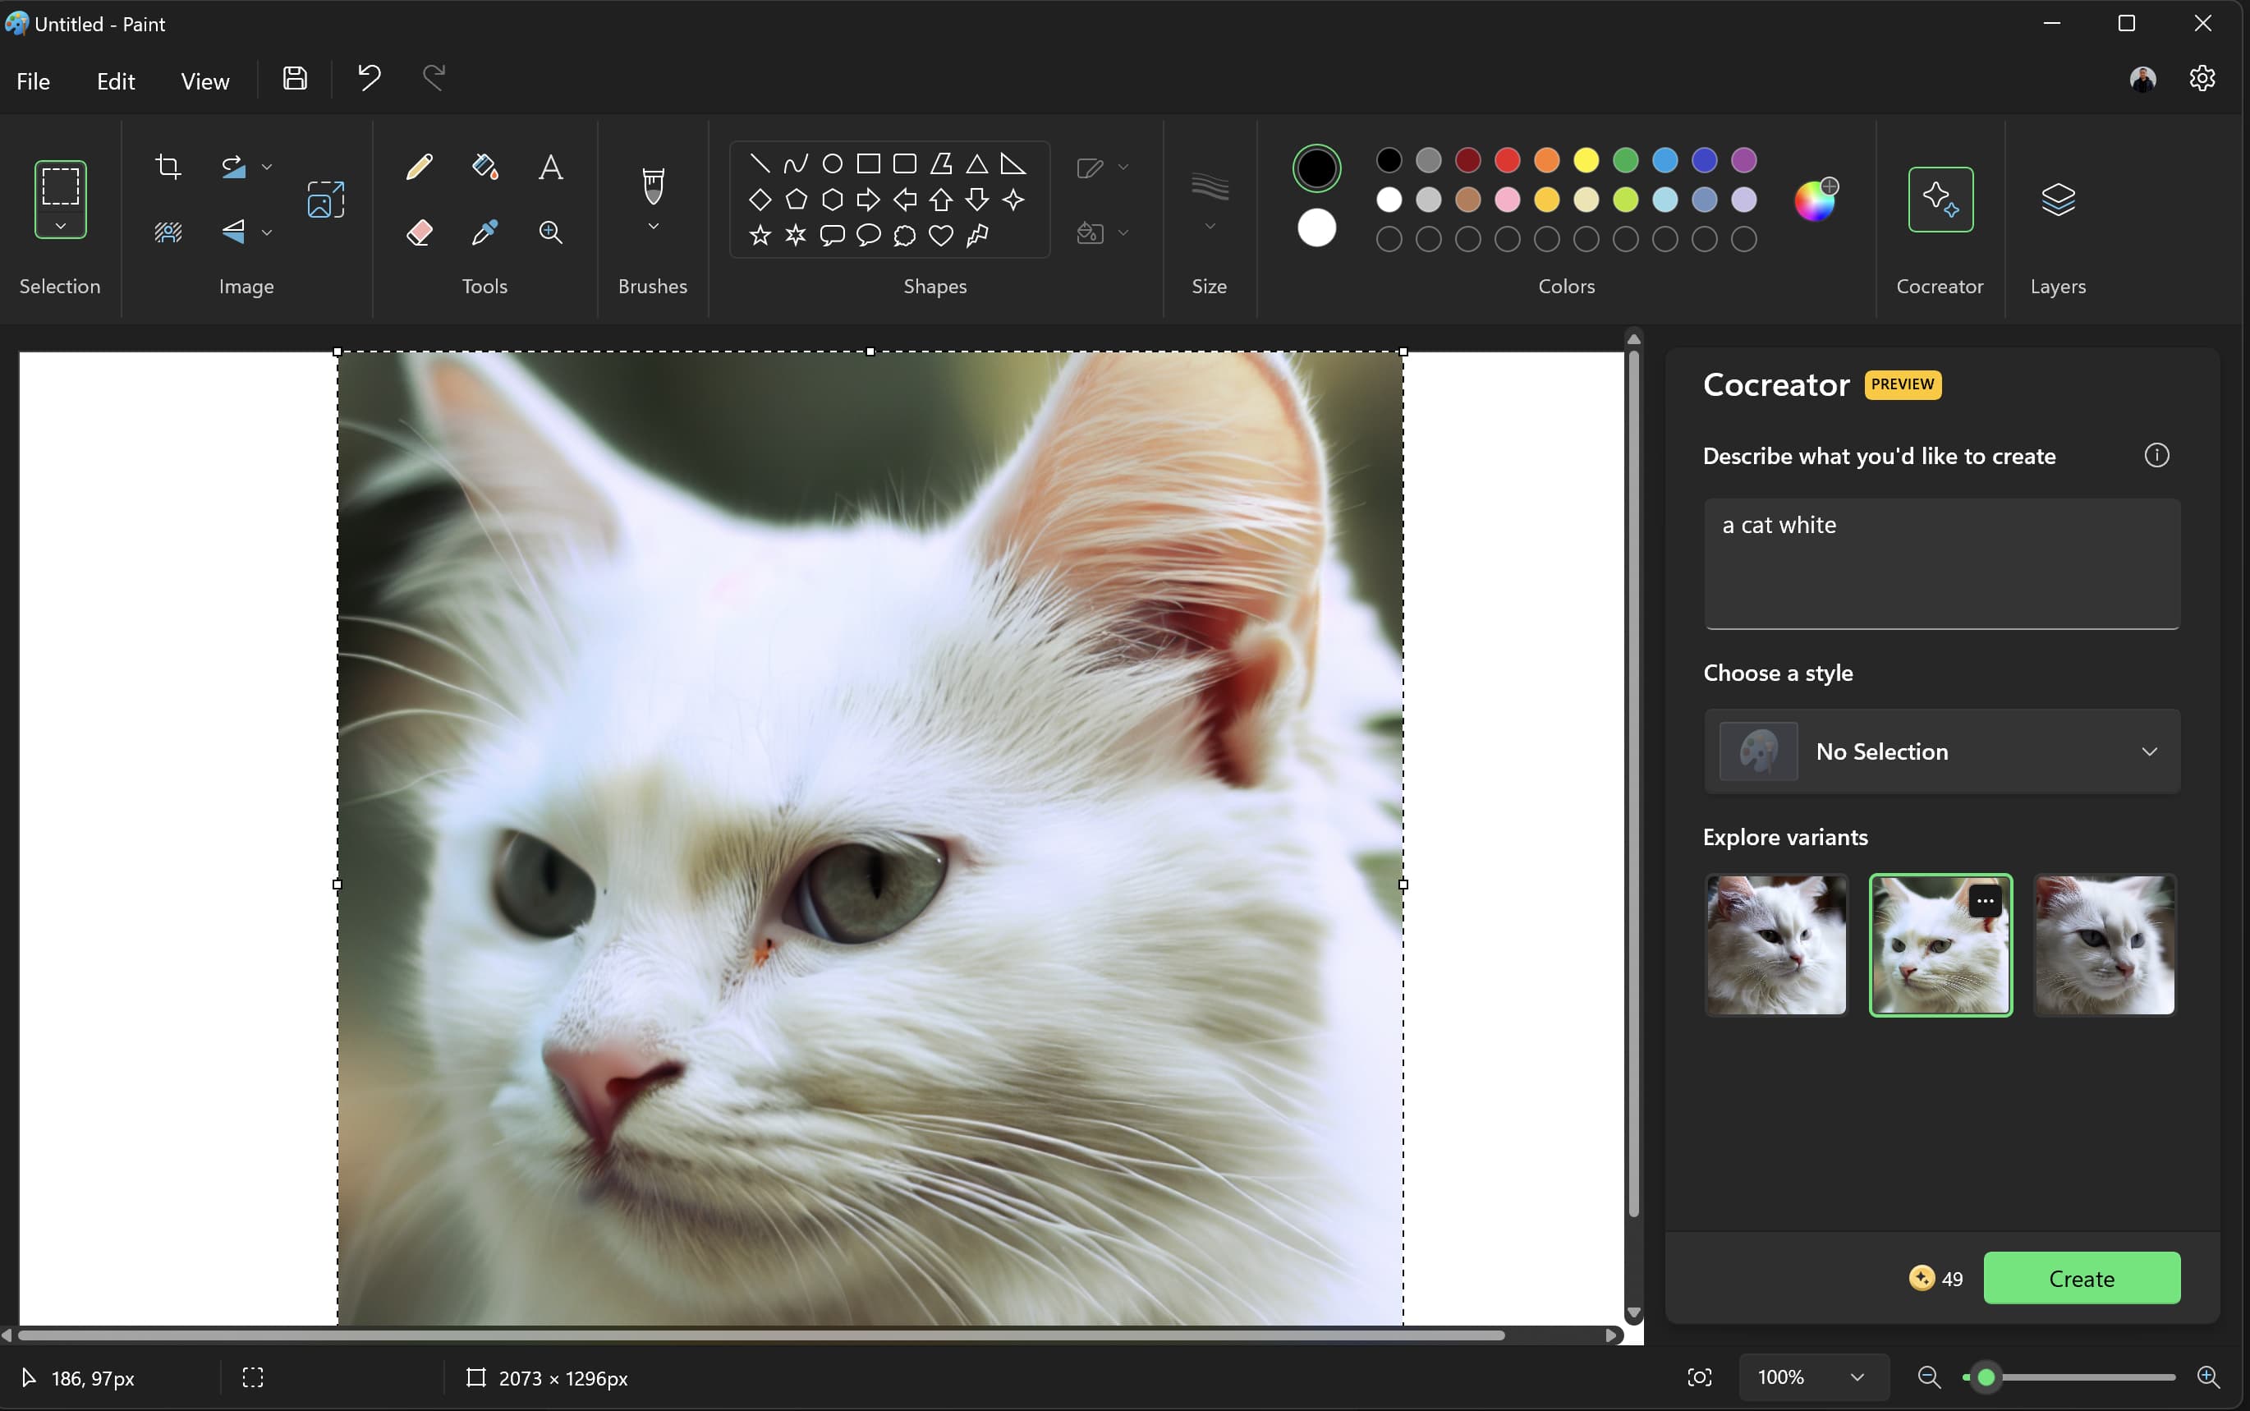This screenshot has width=2250, height=1411.
Task: Open Paint settings via gear icon
Action: [2202, 80]
